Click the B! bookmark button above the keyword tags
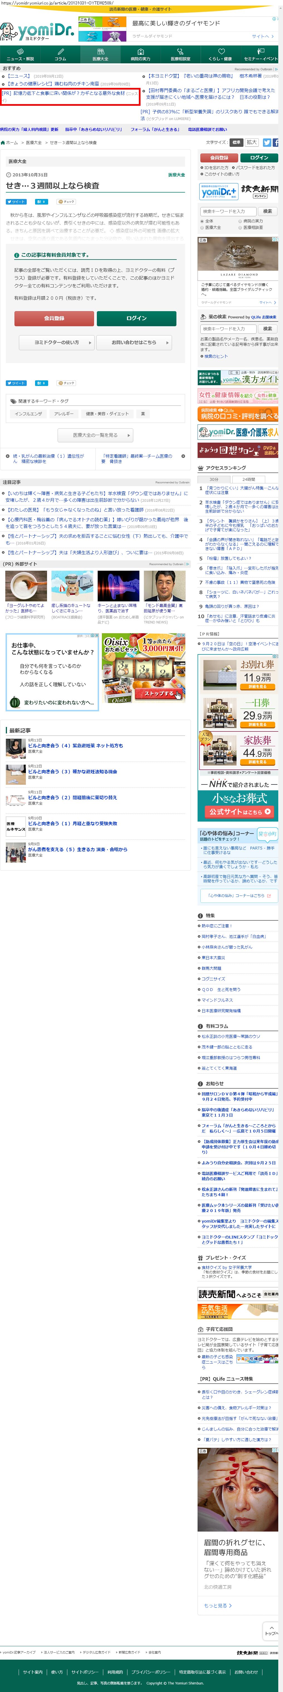This screenshot has width=283, height=1692. [41, 383]
